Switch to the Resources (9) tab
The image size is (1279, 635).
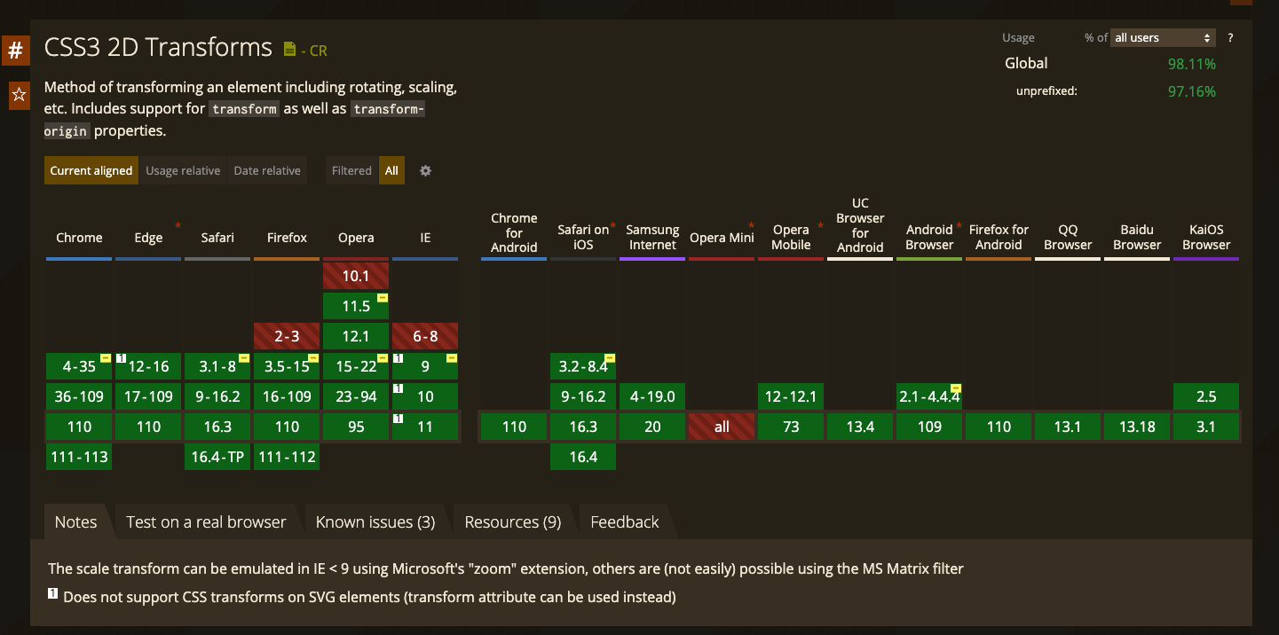click(x=513, y=522)
